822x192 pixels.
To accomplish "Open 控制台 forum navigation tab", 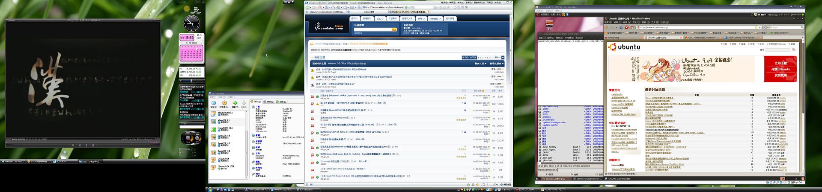I will (x=354, y=18).
